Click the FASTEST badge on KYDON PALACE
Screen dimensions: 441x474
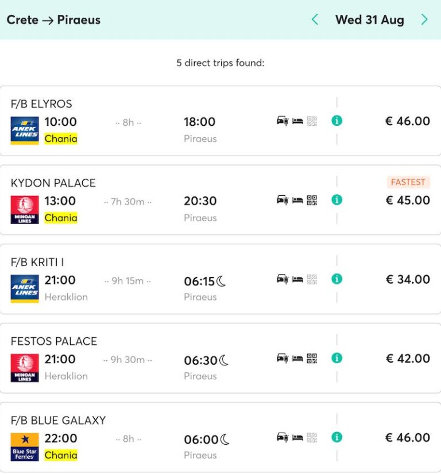pyautogui.click(x=408, y=182)
